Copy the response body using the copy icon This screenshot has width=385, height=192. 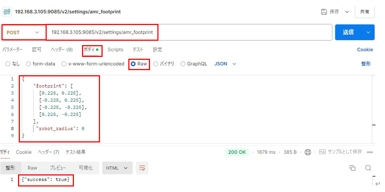point(352,168)
